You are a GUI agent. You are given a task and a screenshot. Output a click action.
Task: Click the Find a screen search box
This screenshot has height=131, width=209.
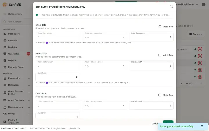click(x=17, y=22)
